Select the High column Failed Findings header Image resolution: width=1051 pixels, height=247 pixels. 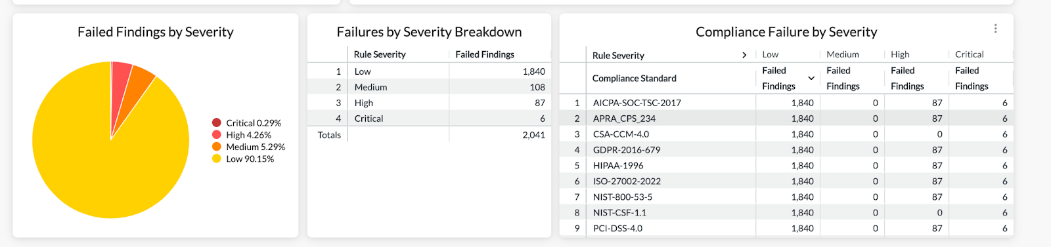pyautogui.click(x=907, y=78)
